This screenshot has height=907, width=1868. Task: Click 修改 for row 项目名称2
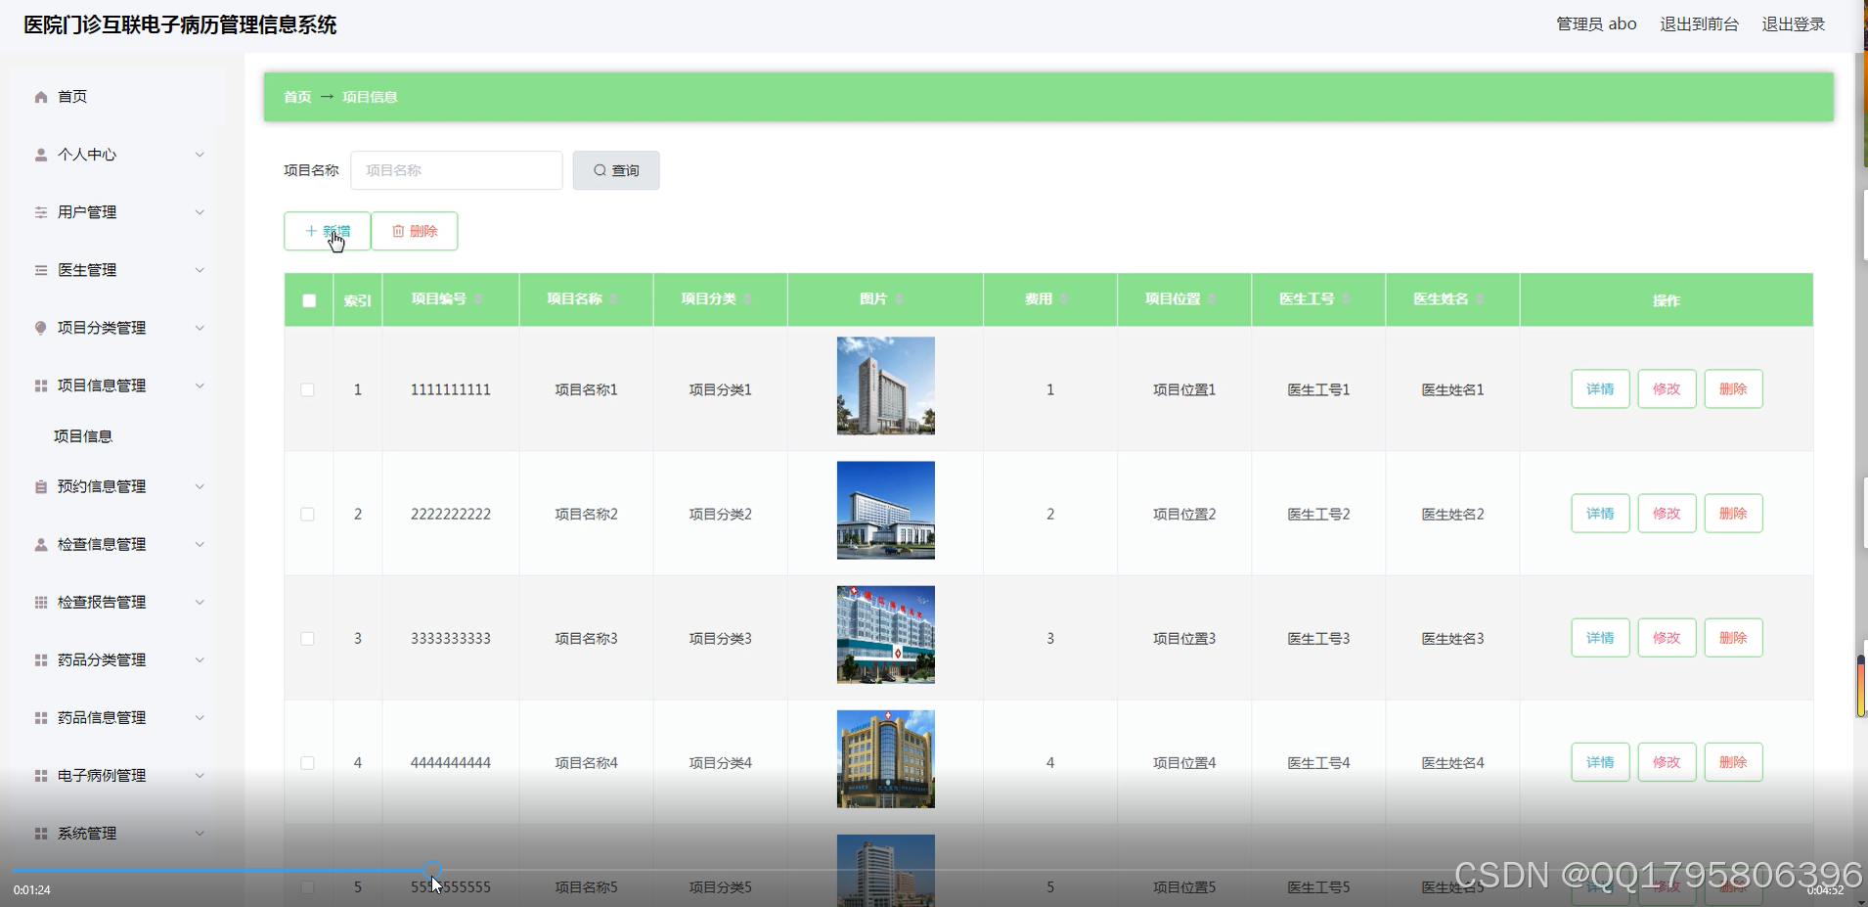[x=1667, y=514]
